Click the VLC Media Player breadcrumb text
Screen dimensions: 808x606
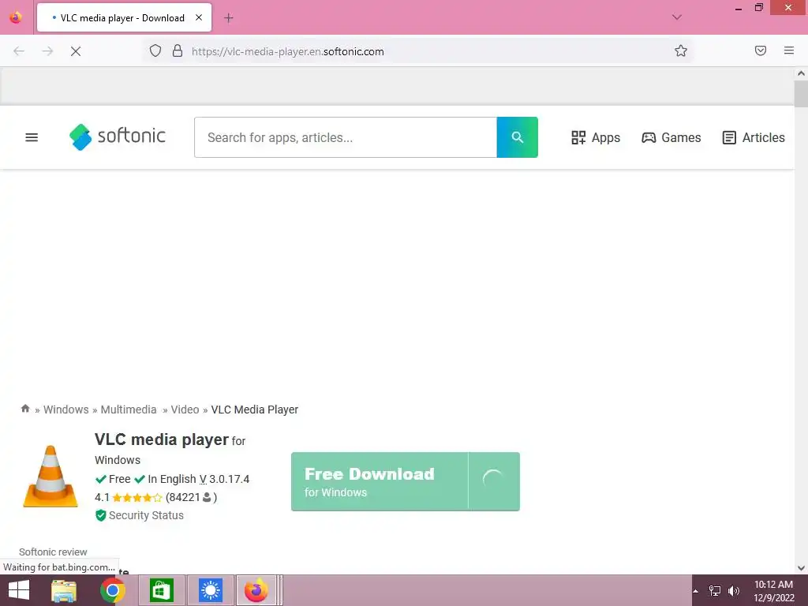coord(255,410)
